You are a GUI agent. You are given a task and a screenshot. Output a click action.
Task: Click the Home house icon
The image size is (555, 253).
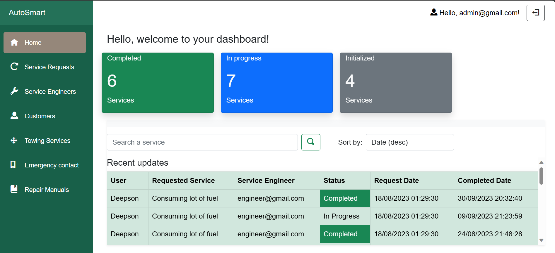14,42
